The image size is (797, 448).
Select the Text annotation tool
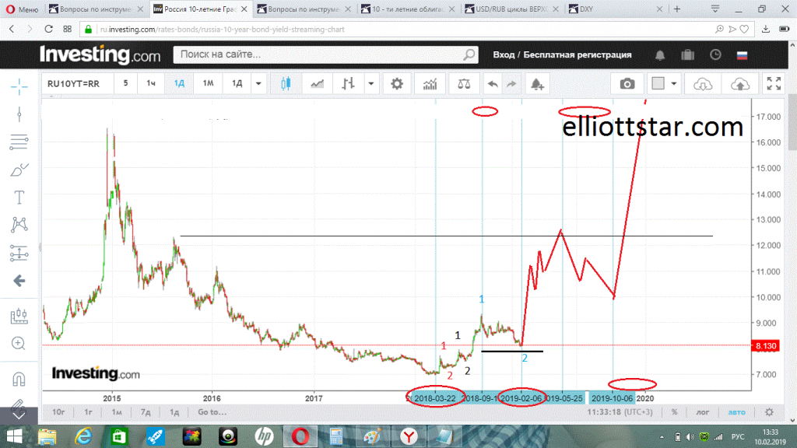click(x=19, y=197)
